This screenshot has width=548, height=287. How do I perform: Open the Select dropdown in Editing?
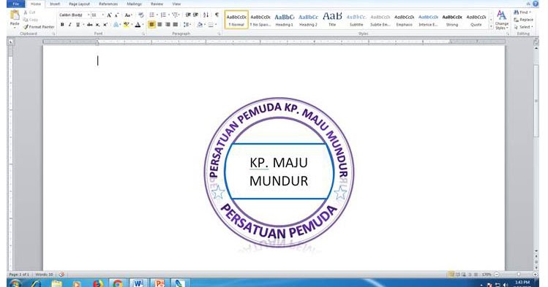point(523,27)
